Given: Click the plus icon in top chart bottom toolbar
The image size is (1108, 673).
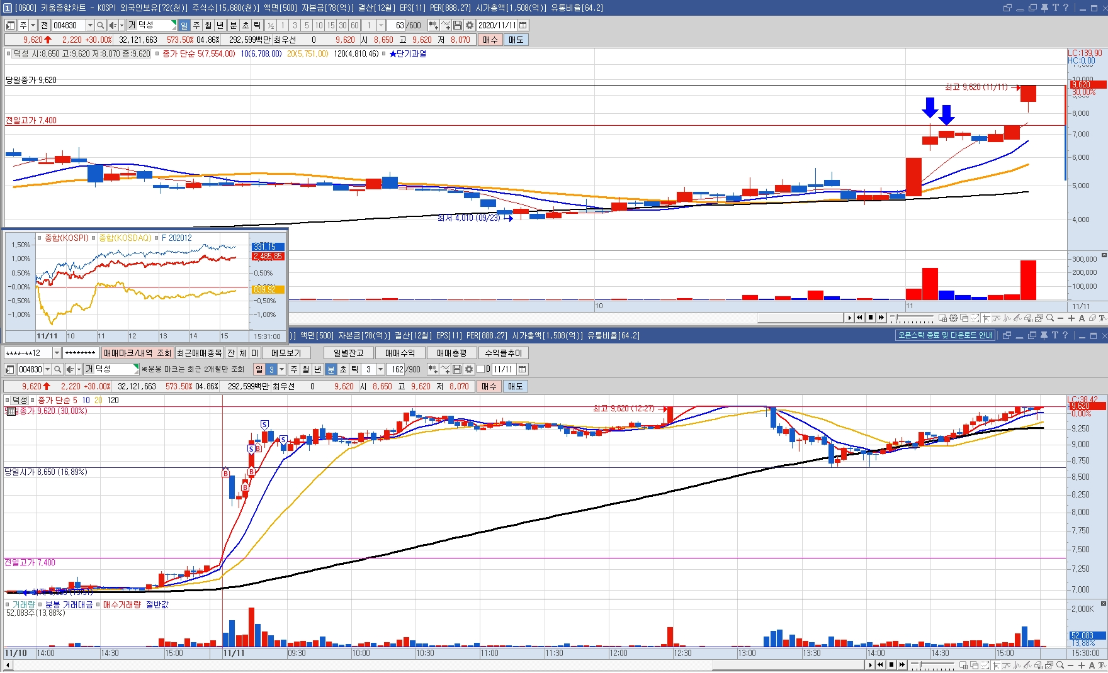Looking at the screenshot, I should click(1071, 318).
